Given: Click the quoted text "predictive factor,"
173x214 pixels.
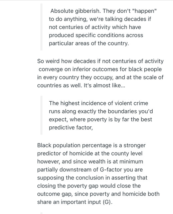Looking at the screenshot, I should pos(71,127).
